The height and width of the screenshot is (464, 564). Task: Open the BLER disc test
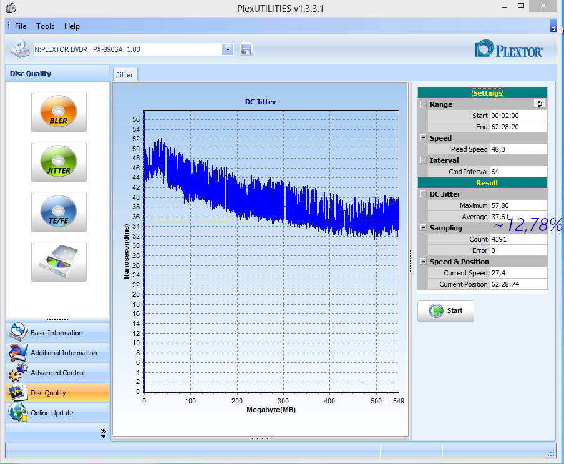coord(59,112)
